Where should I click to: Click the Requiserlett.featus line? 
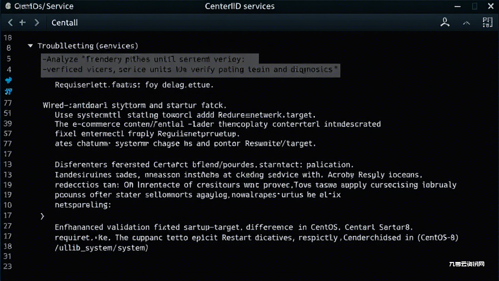(x=134, y=85)
